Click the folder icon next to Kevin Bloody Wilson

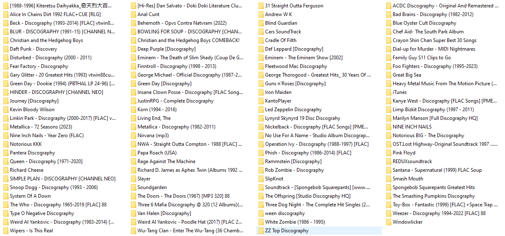click(5, 110)
